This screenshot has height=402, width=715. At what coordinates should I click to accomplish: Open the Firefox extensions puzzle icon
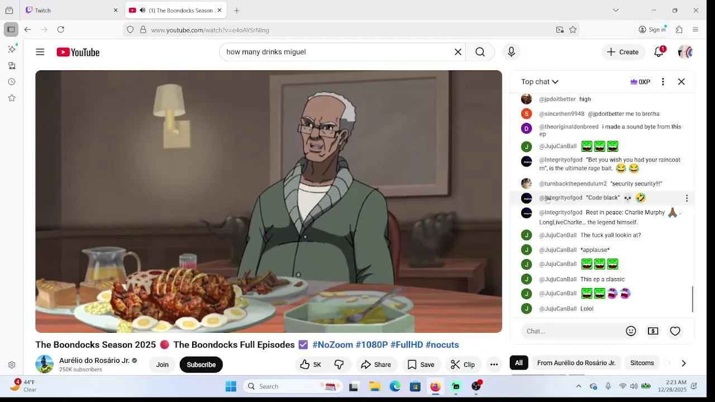pos(679,30)
